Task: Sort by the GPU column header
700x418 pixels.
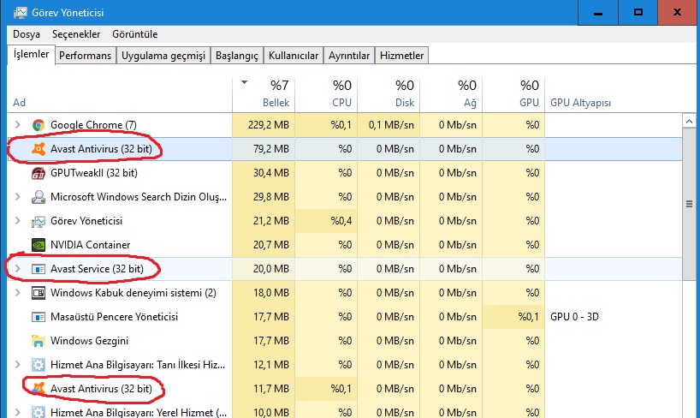Action: pyautogui.click(x=513, y=95)
